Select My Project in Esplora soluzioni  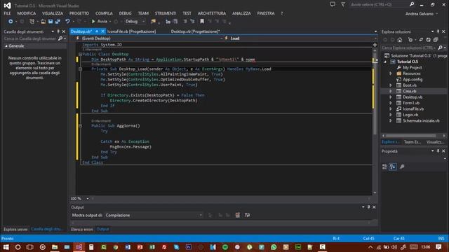pos(412,68)
